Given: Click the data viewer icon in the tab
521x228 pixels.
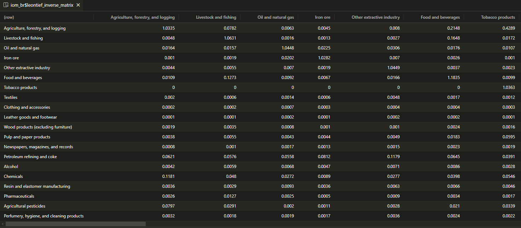Looking at the screenshot, I should point(6,5).
